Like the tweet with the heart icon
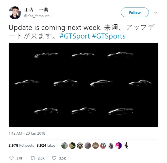167x163 pixels. (x=54, y=158)
